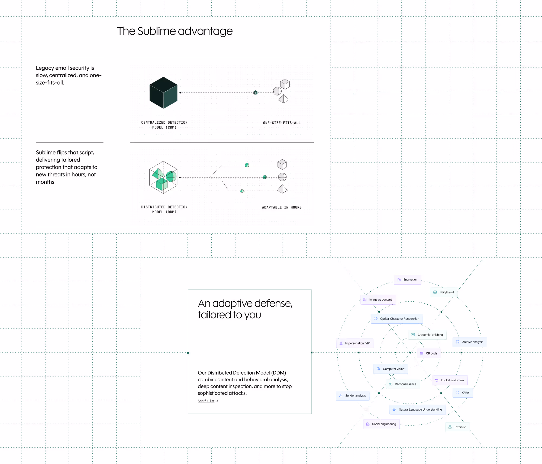Select the Social engineering tag
The width and height of the screenshot is (542, 464).
point(381,424)
